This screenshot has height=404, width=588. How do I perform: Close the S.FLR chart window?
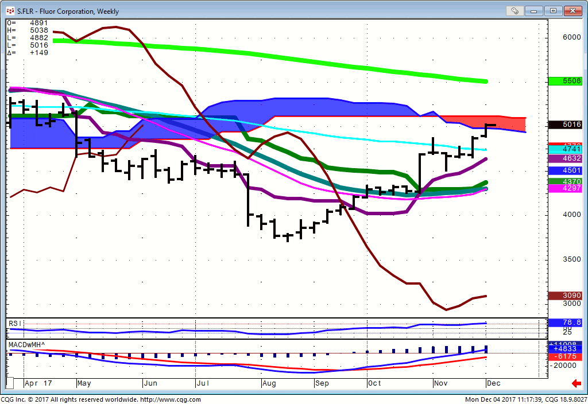point(572,10)
